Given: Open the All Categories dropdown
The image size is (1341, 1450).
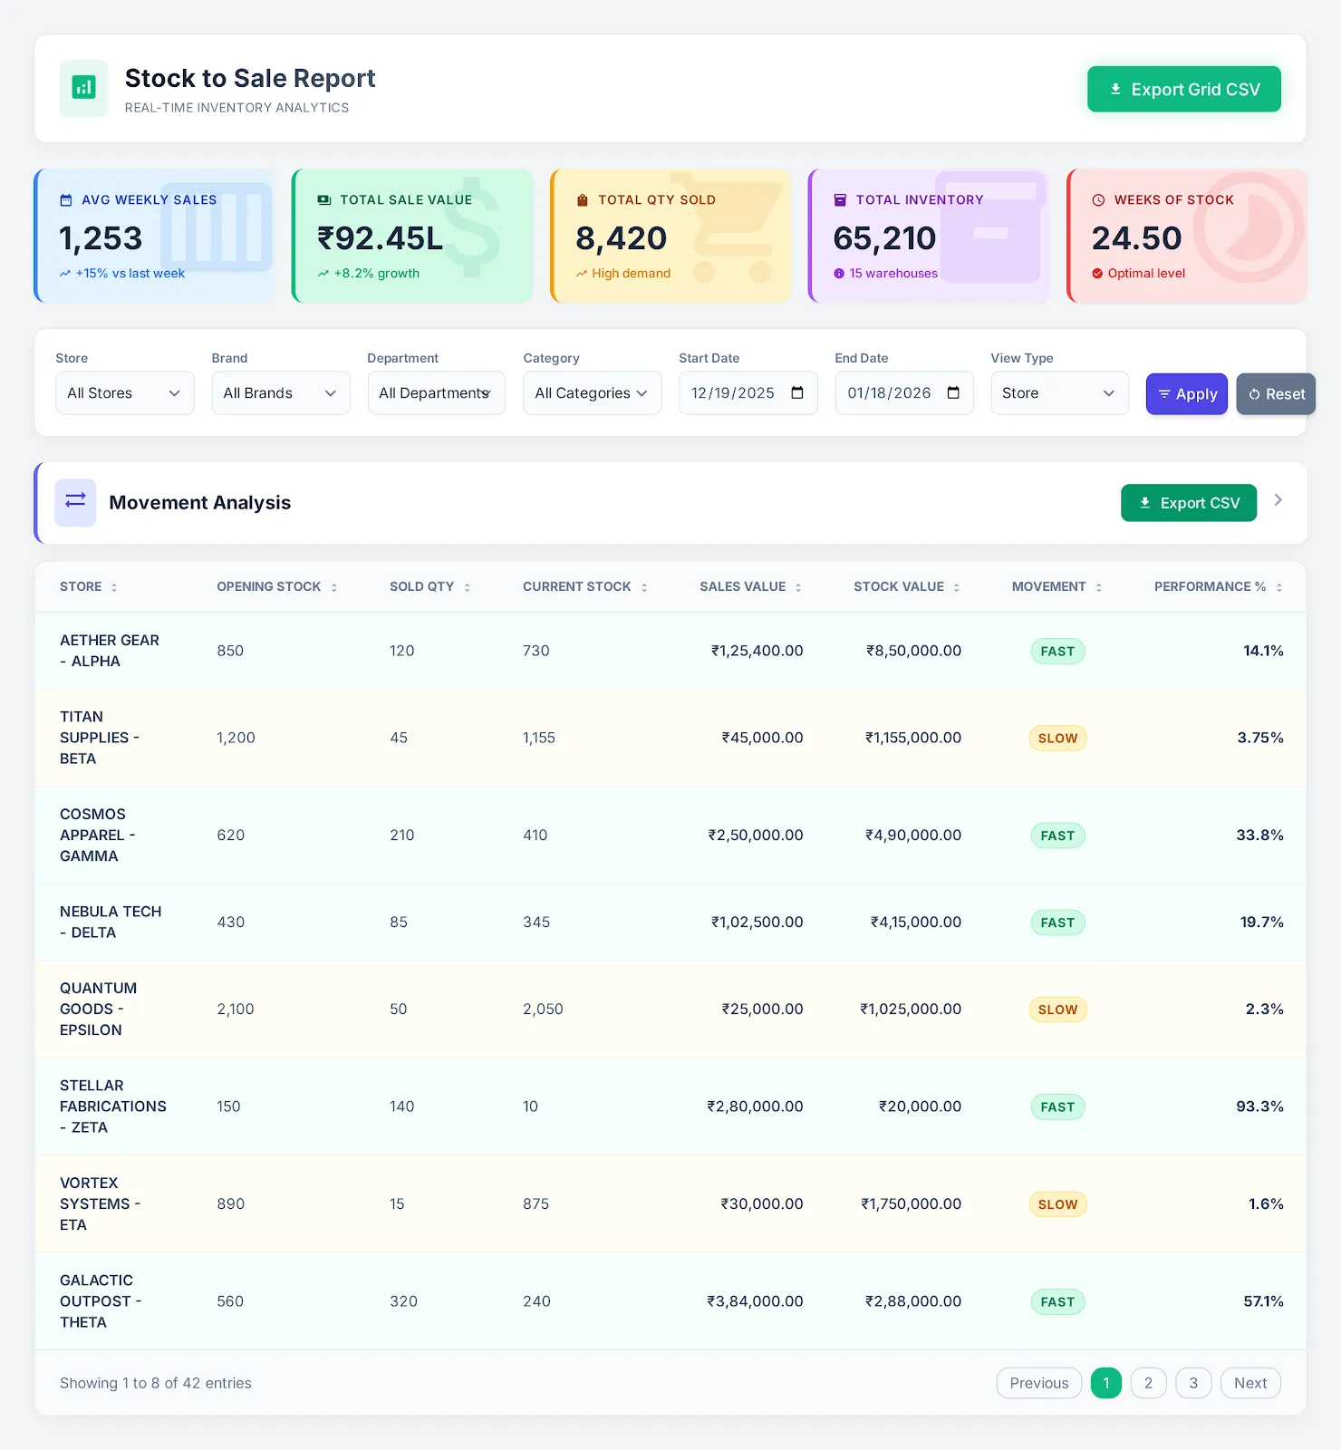Looking at the screenshot, I should pyautogui.click(x=592, y=393).
